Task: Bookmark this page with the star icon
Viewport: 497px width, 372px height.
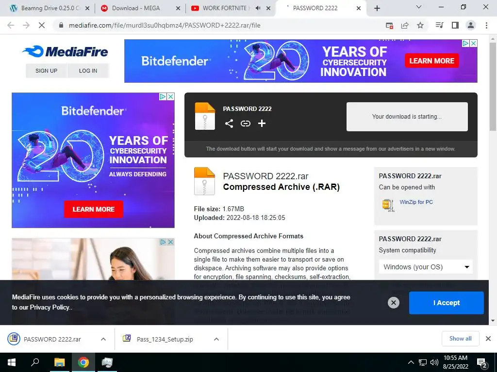Action: 420,25
